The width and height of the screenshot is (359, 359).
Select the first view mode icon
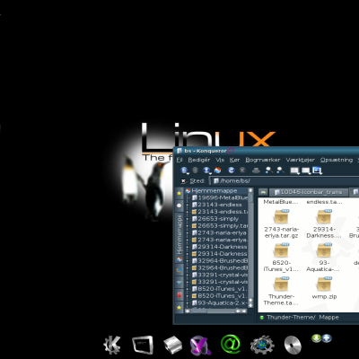pyautogui.click(x=294, y=171)
